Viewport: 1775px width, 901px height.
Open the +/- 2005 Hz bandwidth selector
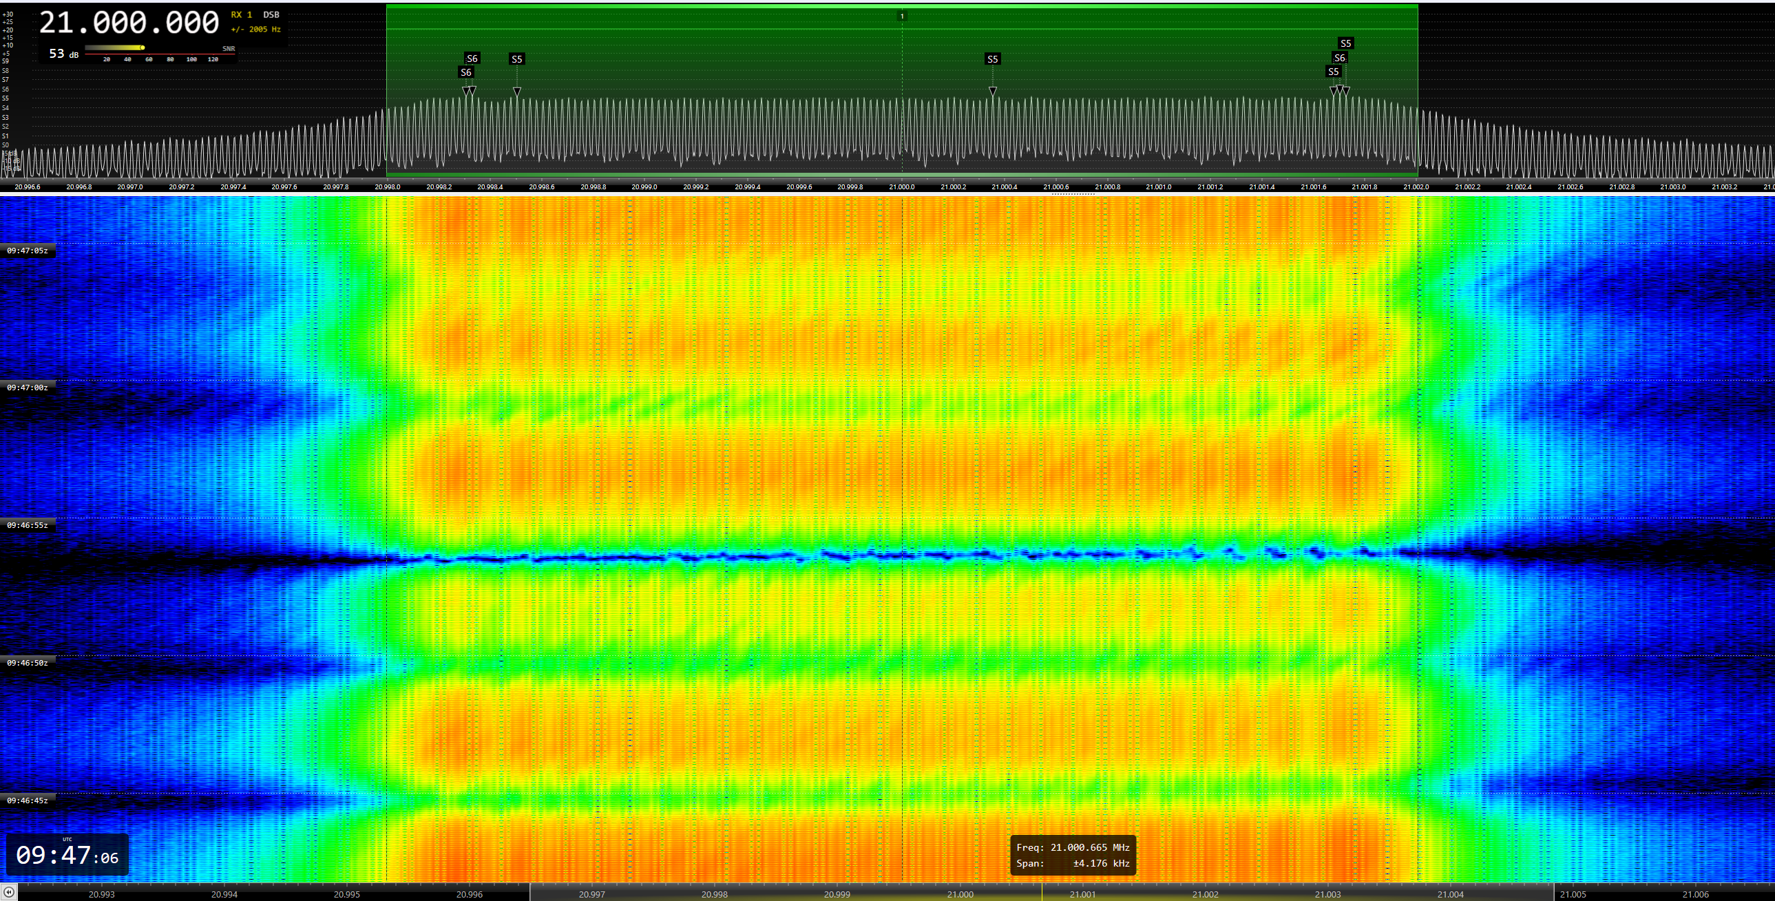(x=255, y=30)
